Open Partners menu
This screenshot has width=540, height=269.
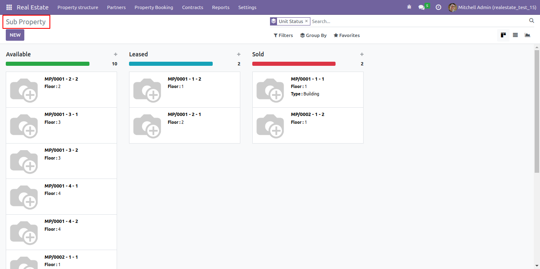(116, 7)
